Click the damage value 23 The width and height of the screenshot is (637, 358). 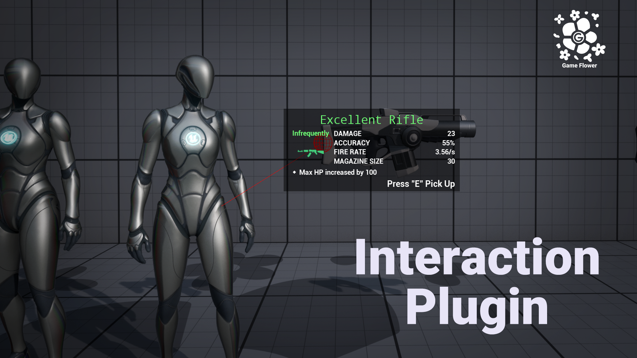(x=451, y=134)
